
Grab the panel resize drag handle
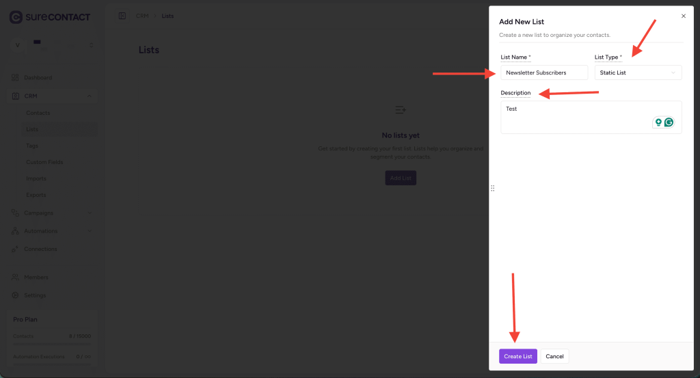[x=492, y=188]
